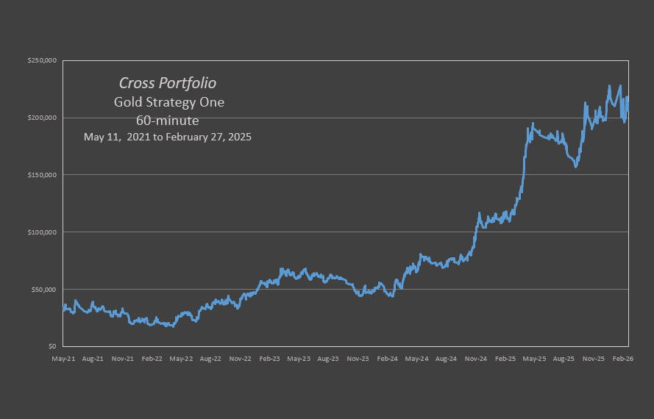Image resolution: width=654 pixels, height=419 pixels.
Task: Click the Cross Portfolio chart title
Action: click(168, 84)
